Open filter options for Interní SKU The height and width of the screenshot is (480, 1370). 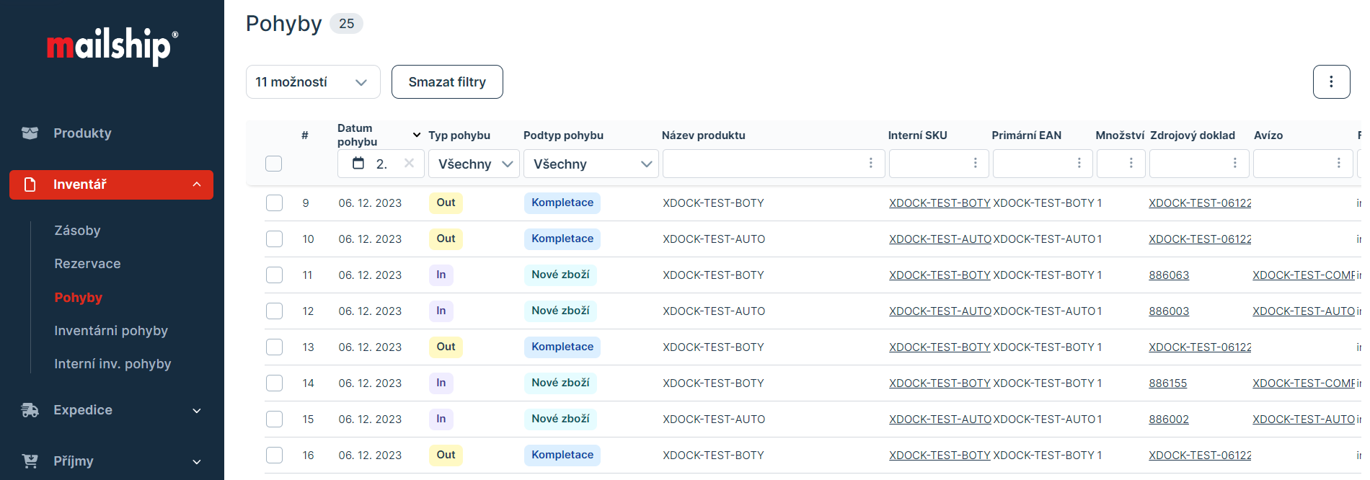975,164
